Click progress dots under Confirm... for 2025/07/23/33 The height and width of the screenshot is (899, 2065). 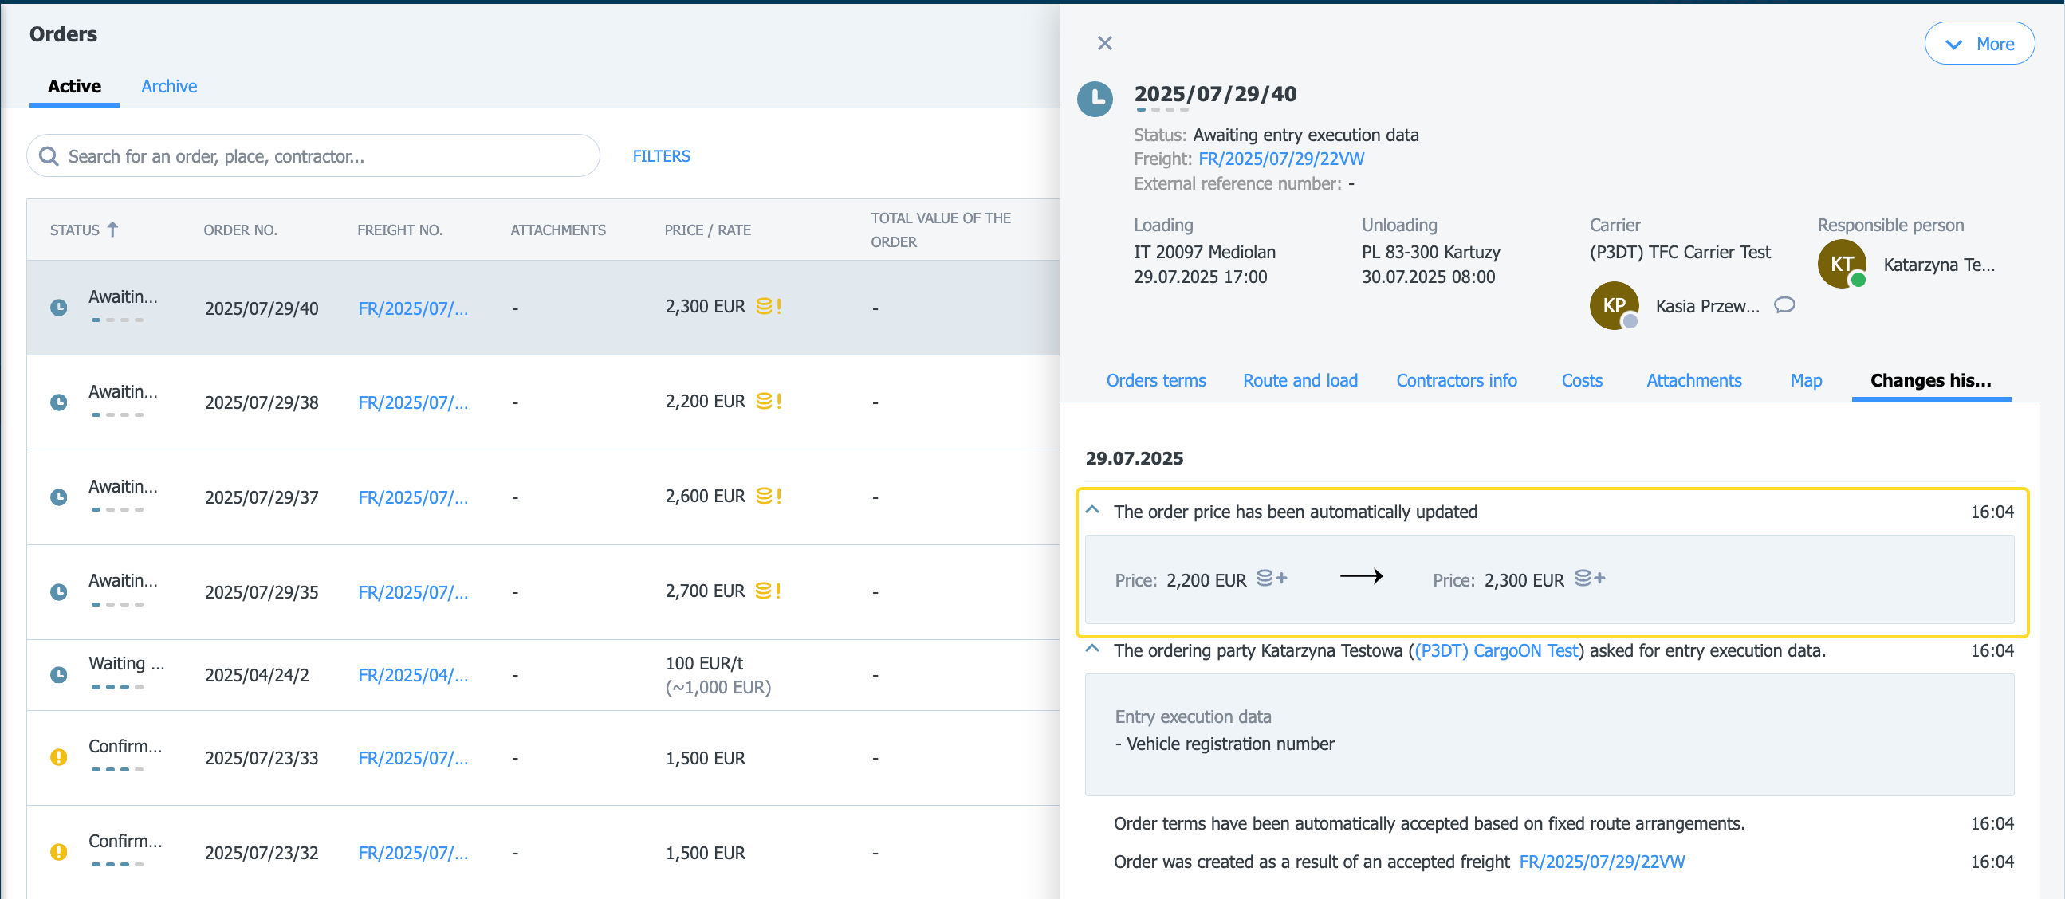[117, 769]
